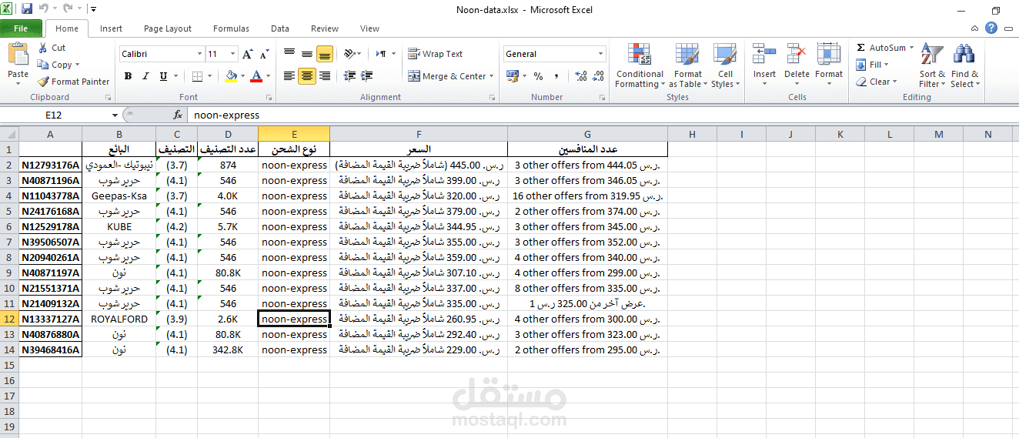Open Sort & Filter menu
Viewport: 1019px width, 438px height.
[932, 66]
